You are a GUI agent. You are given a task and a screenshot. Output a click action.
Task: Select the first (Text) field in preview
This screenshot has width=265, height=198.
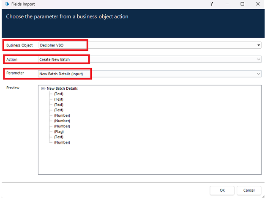59,94
